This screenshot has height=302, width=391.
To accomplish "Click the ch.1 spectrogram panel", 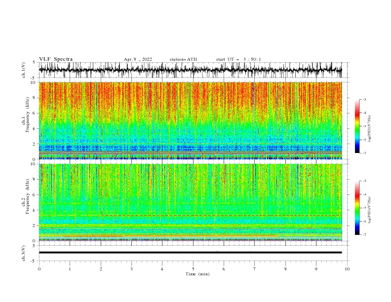I will pyautogui.click(x=190, y=120).
